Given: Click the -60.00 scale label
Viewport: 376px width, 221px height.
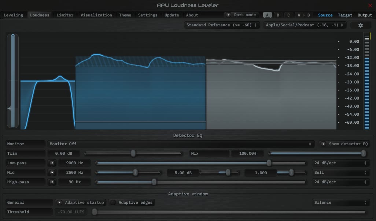Looking at the screenshot, I should pyautogui.click(x=352, y=122).
